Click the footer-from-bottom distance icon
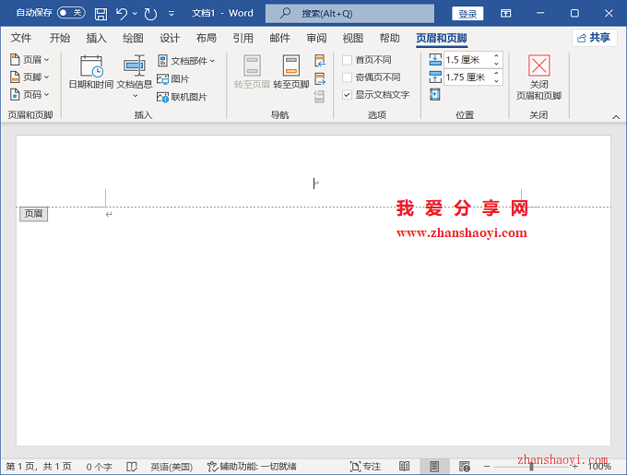The height and width of the screenshot is (475, 627). point(435,77)
